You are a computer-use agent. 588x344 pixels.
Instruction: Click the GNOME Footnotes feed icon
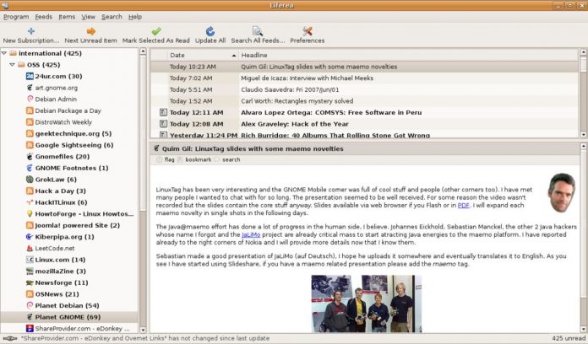coord(30,168)
